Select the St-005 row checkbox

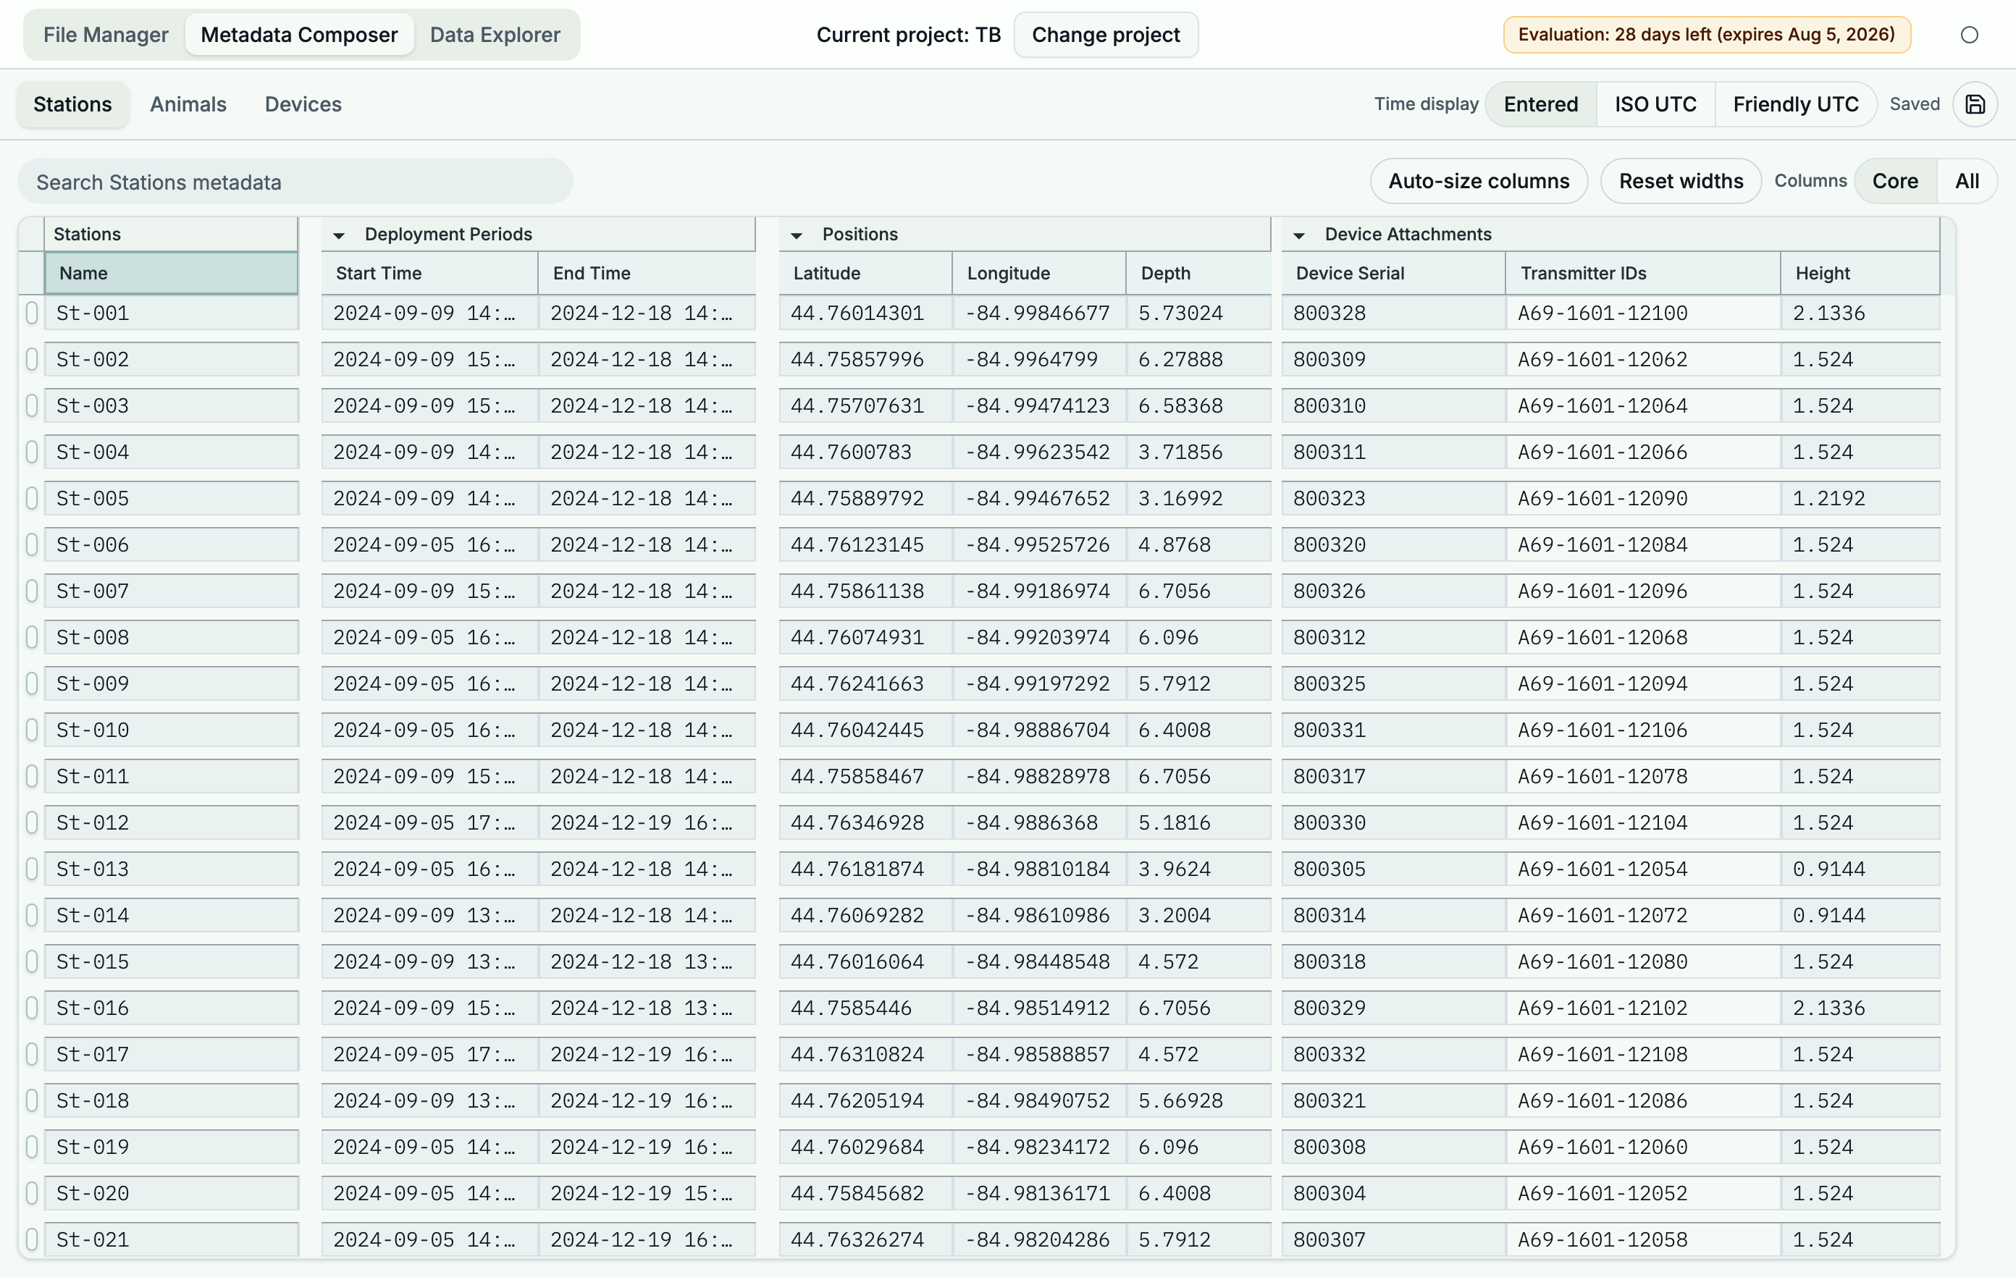click(x=32, y=498)
